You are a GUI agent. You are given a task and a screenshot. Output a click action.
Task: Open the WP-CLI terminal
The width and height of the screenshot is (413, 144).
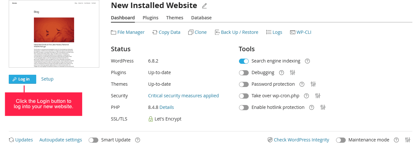tap(301, 32)
